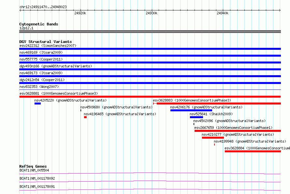Click the RefSeq Genes track title
The width and height of the screenshot is (290, 194).
pos(33,166)
